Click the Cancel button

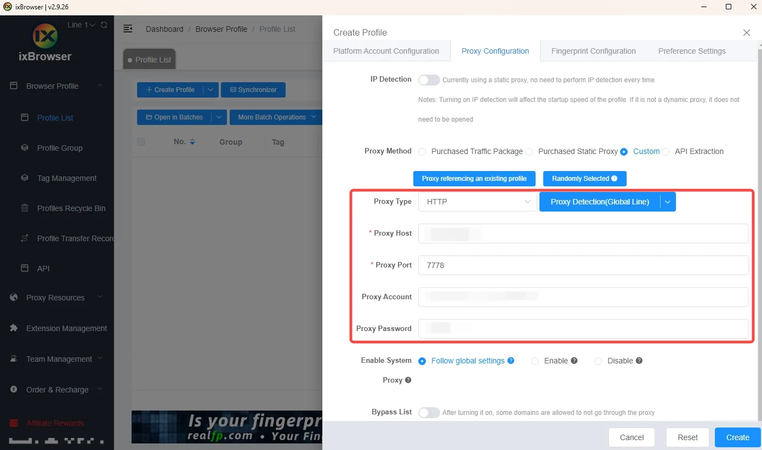pos(632,437)
